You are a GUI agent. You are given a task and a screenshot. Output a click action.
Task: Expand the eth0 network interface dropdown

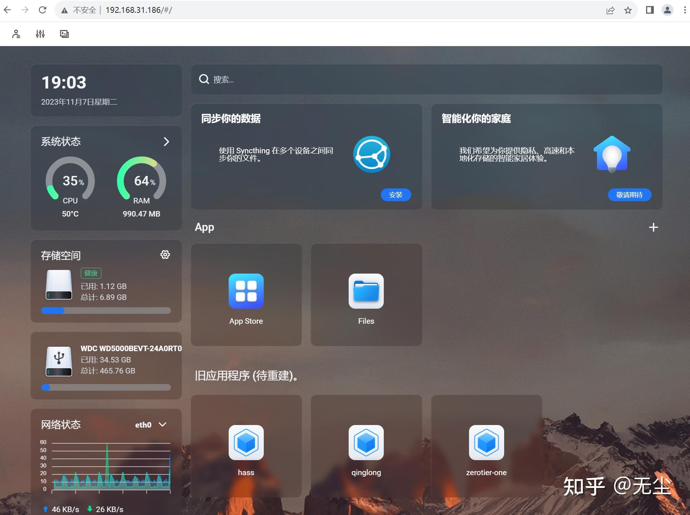pyautogui.click(x=162, y=425)
